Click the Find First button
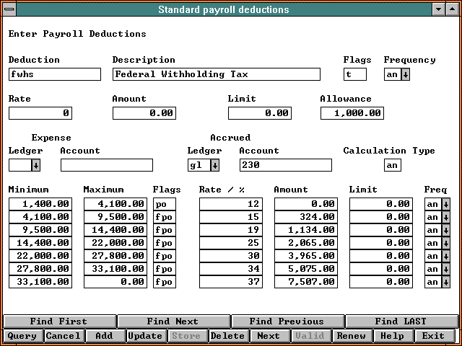 tap(58, 321)
